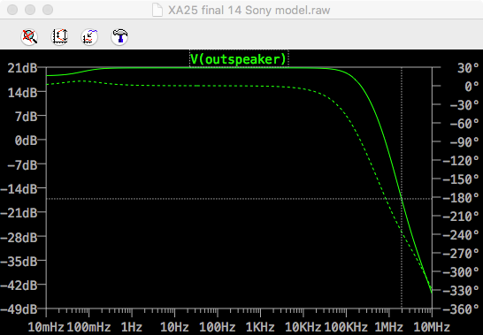Click the zoom-to-fit magnifier toolbar icon
The height and width of the screenshot is (335, 483).
[29, 37]
